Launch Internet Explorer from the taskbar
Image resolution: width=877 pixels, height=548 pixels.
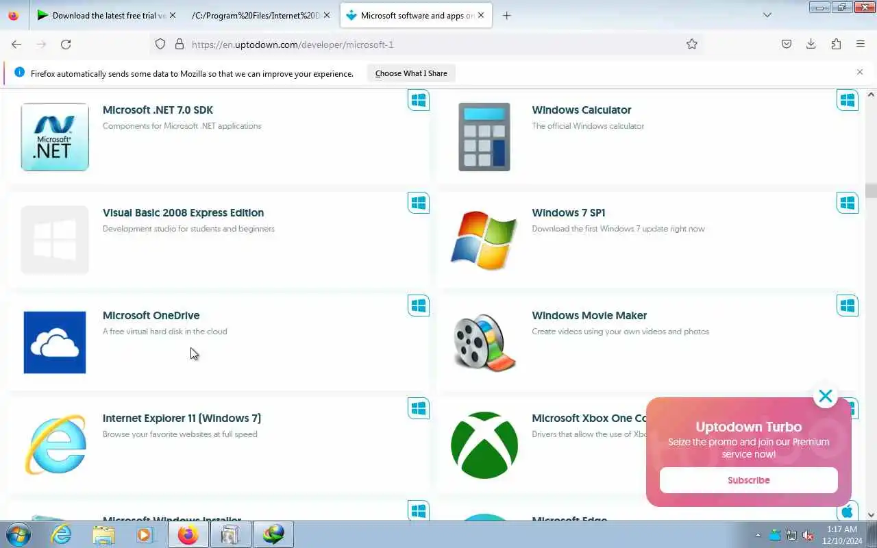click(x=62, y=534)
